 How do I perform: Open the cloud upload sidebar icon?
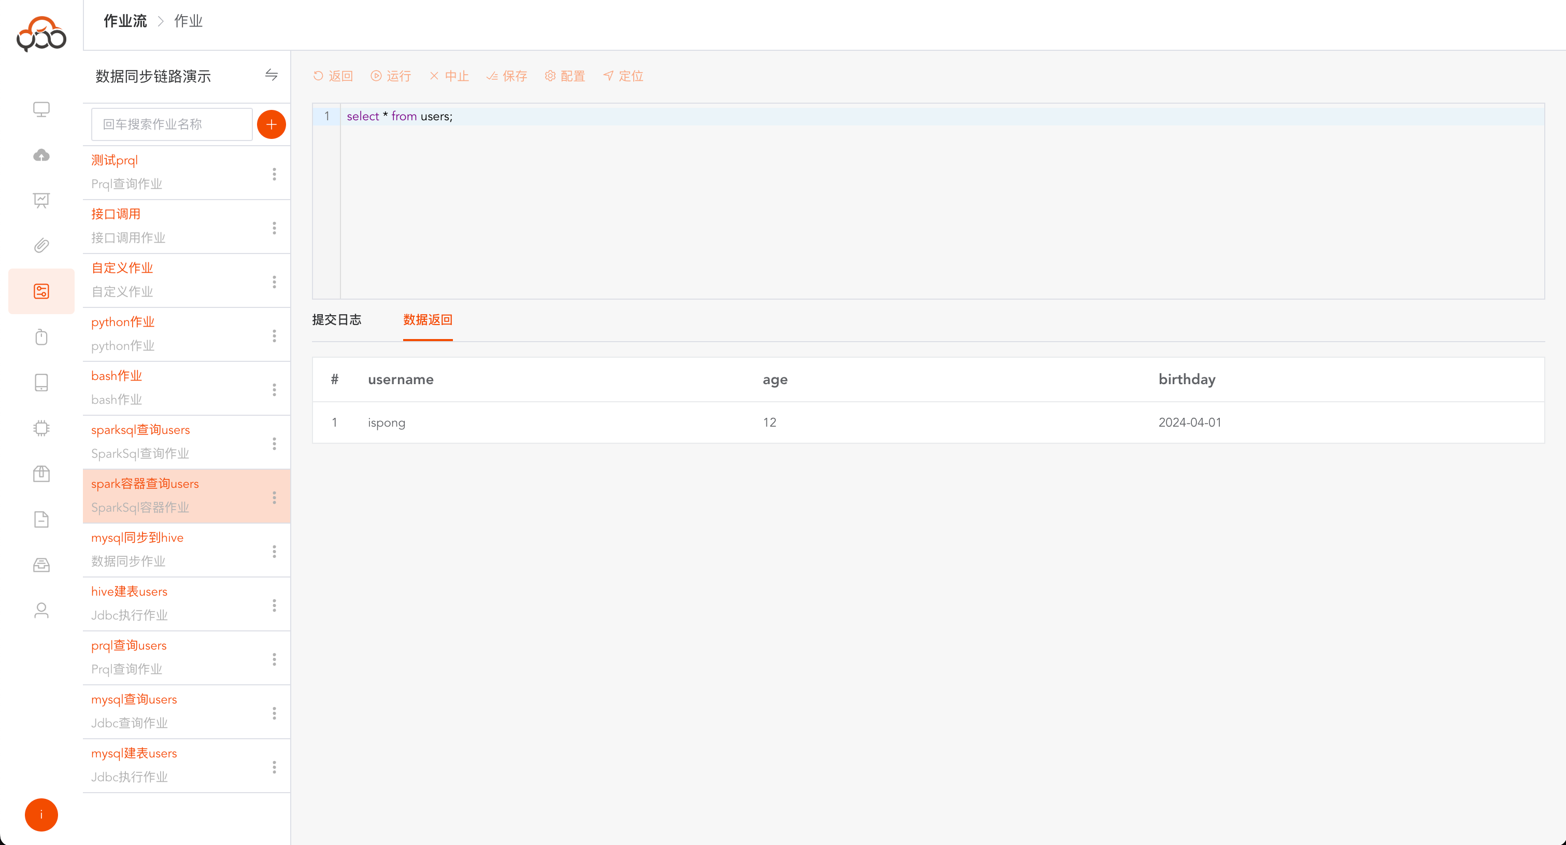click(x=41, y=155)
